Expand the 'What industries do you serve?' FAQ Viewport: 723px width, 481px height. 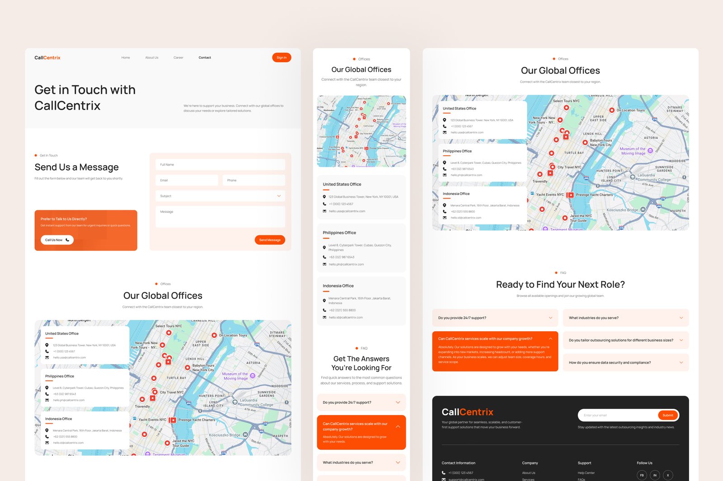[x=625, y=318]
